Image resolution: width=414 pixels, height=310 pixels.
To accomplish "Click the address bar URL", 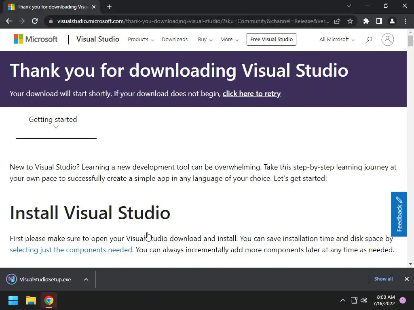I will click(x=193, y=21).
